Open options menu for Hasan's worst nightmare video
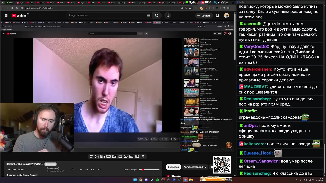326x183 pixels. 220,39
